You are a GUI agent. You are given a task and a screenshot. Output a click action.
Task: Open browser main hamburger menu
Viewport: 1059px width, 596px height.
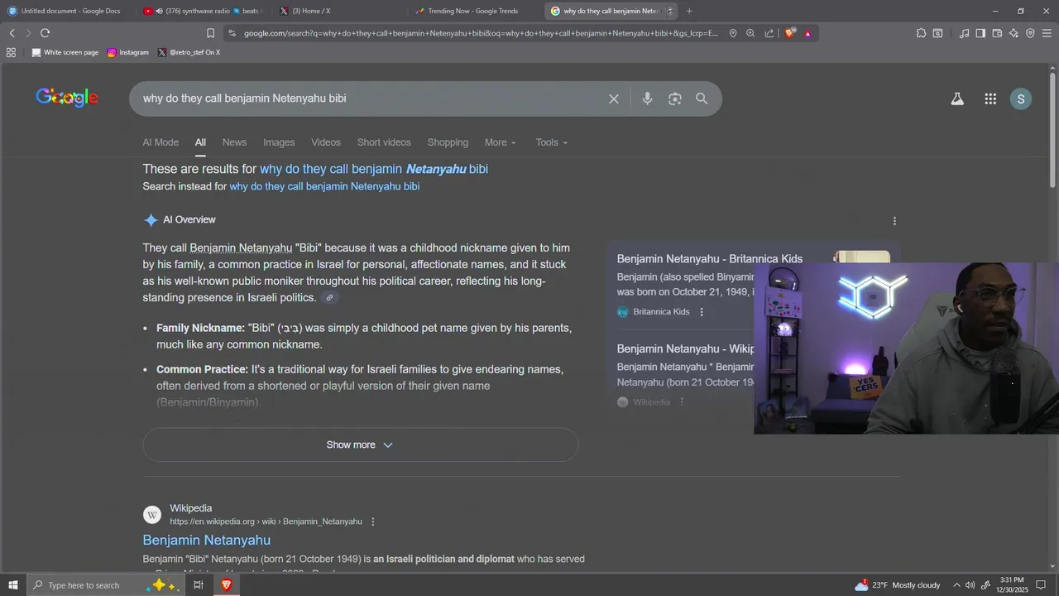click(x=1047, y=33)
